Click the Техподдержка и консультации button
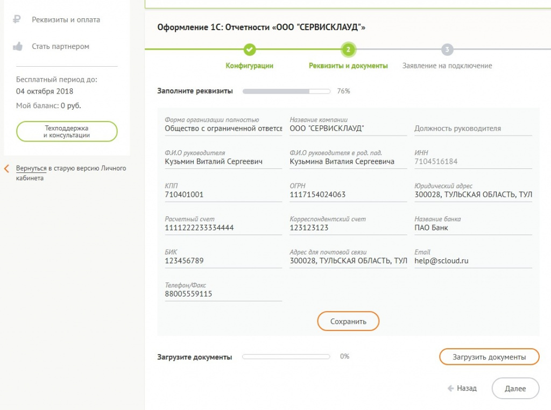 point(67,131)
